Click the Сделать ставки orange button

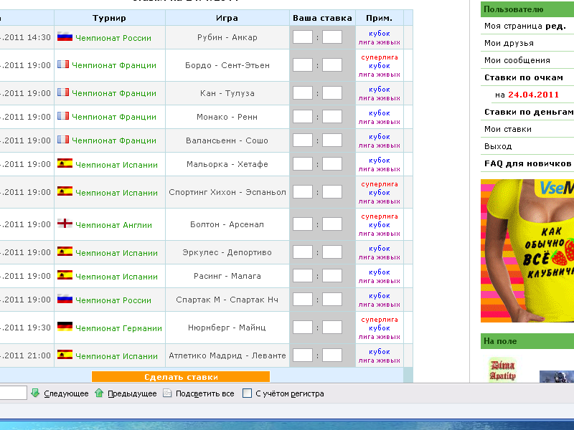coord(181,377)
